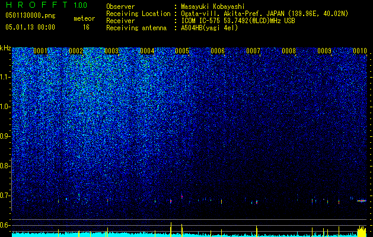The height and width of the screenshot is (237, 373).
Task: Click the 'Receiver' field label
Action: tap(120, 21)
